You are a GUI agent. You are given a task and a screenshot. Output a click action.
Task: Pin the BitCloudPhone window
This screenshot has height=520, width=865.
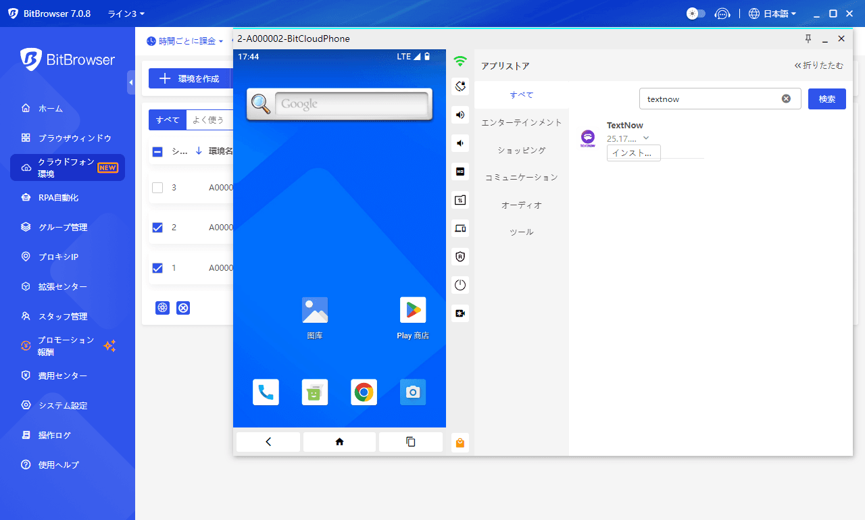pos(808,39)
